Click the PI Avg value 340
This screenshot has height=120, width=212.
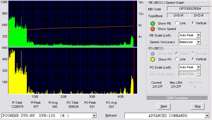coord(55,107)
